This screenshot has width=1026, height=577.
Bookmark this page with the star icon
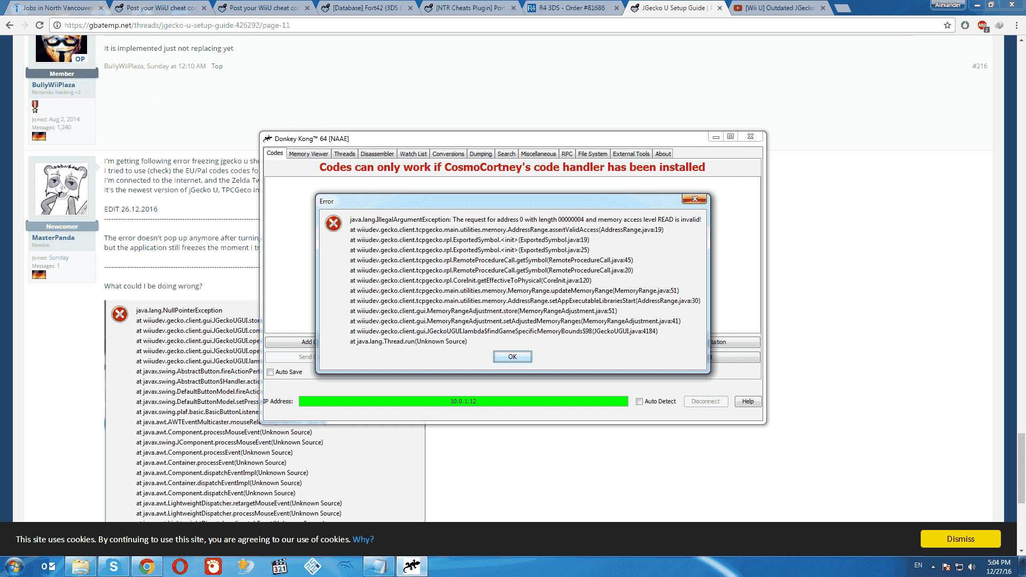point(947,25)
